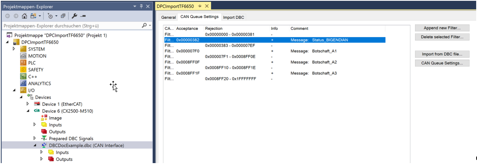
Task: Expand Device 1 (EtherCAT) node
Action: point(28,104)
